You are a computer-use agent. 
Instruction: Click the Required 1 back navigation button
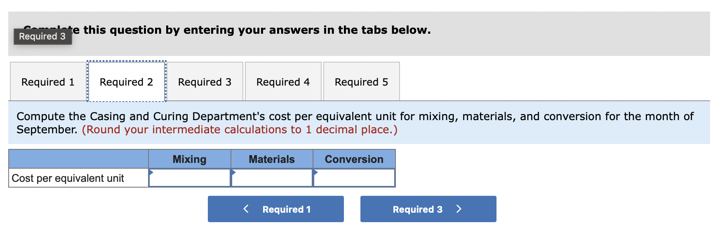(x=275, y=209)
